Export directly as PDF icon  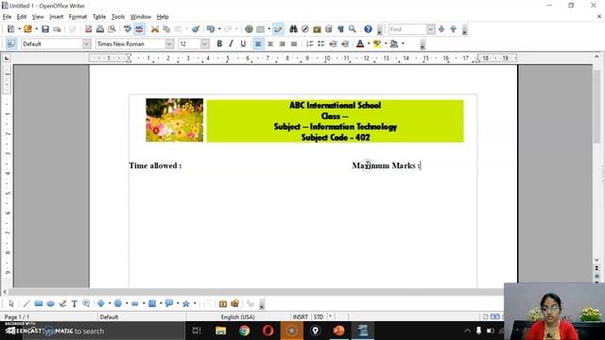click(88, 29)
